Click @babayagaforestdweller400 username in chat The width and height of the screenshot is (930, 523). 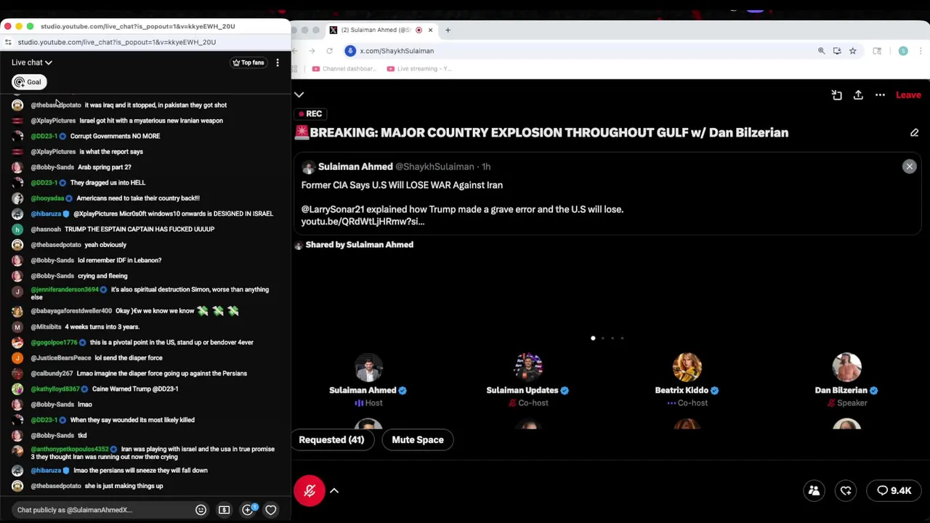pyautogui.click(x=71, y=311)
